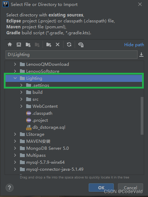Select the LenovoQMDownload folder name
Viewport: 148px width, 197px height.
(x=47, y=64)
